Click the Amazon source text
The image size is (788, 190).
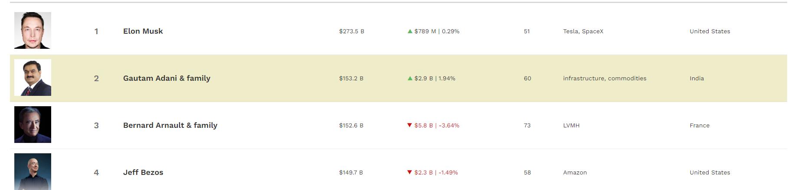[x=575, y=172]
